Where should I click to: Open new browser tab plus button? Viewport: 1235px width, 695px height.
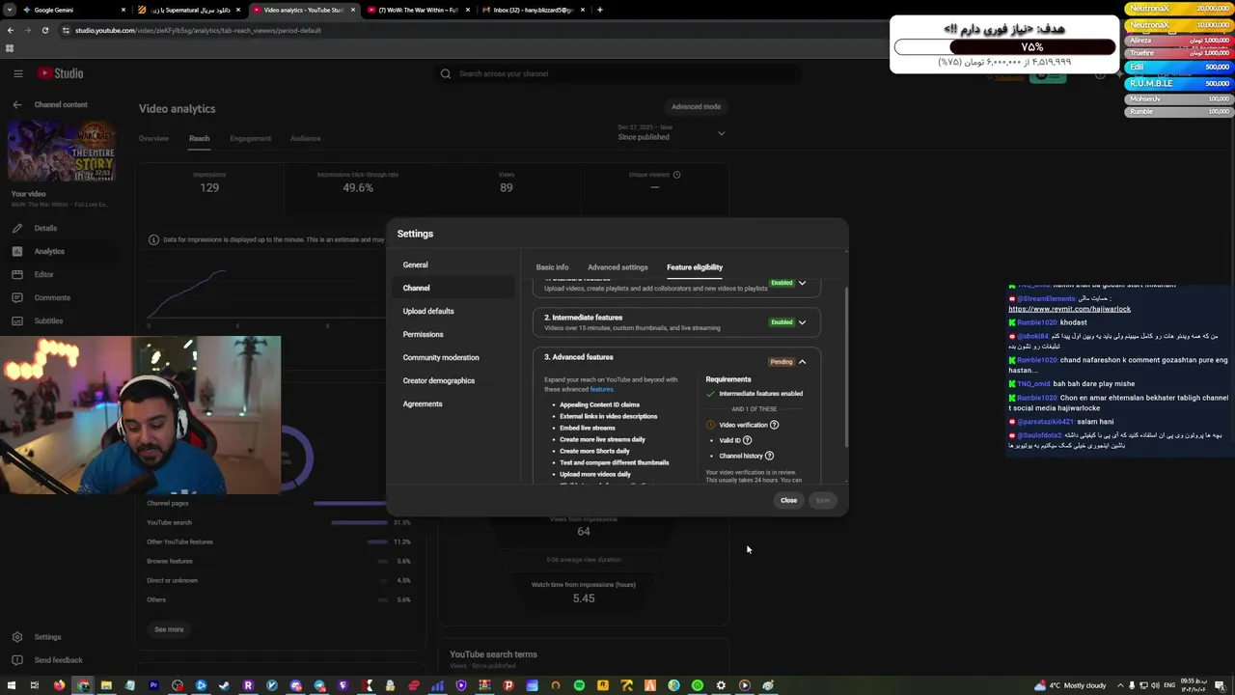click(x=600, y=10)
